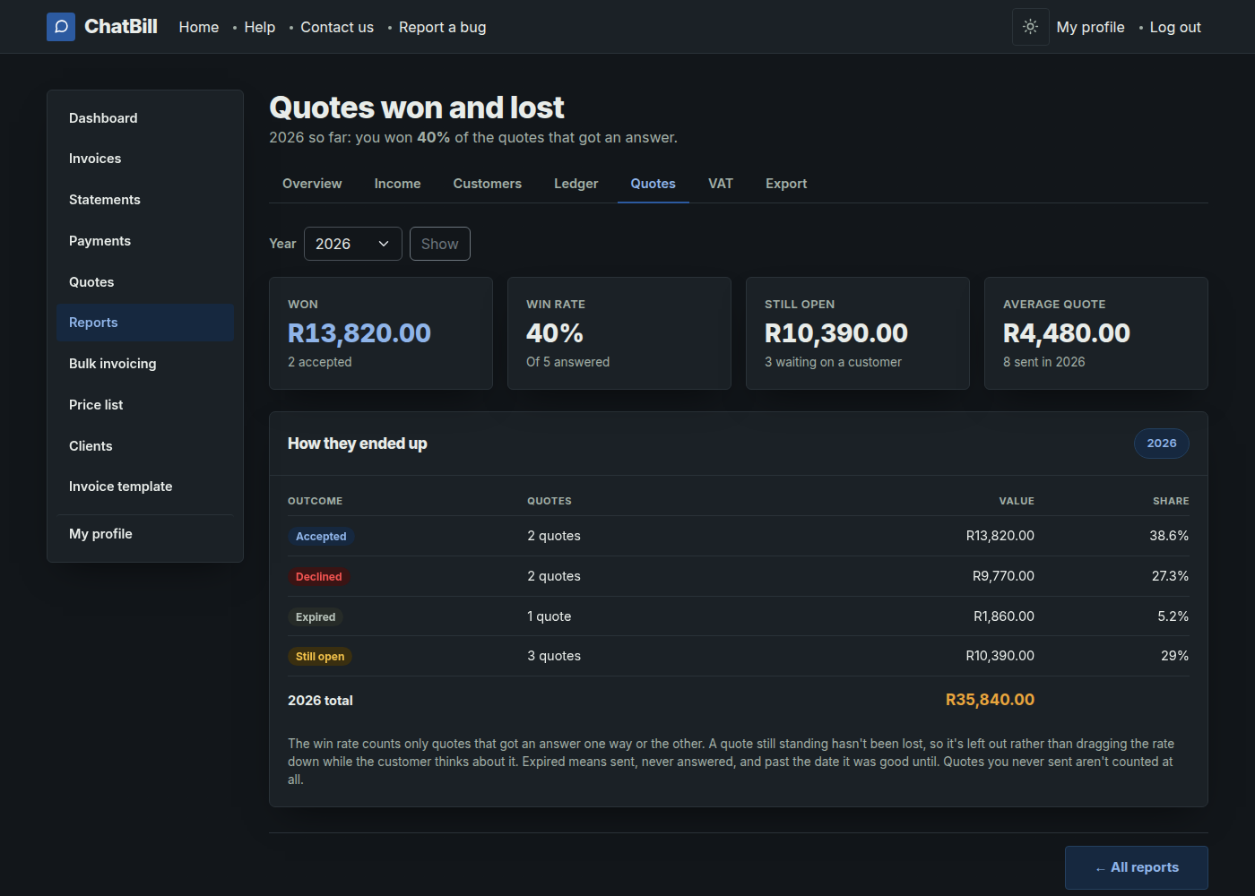The width and height of the screenshot is (1255, 896).
Task: Select Reports in the sidebar
Action: (x=145, y=323)
